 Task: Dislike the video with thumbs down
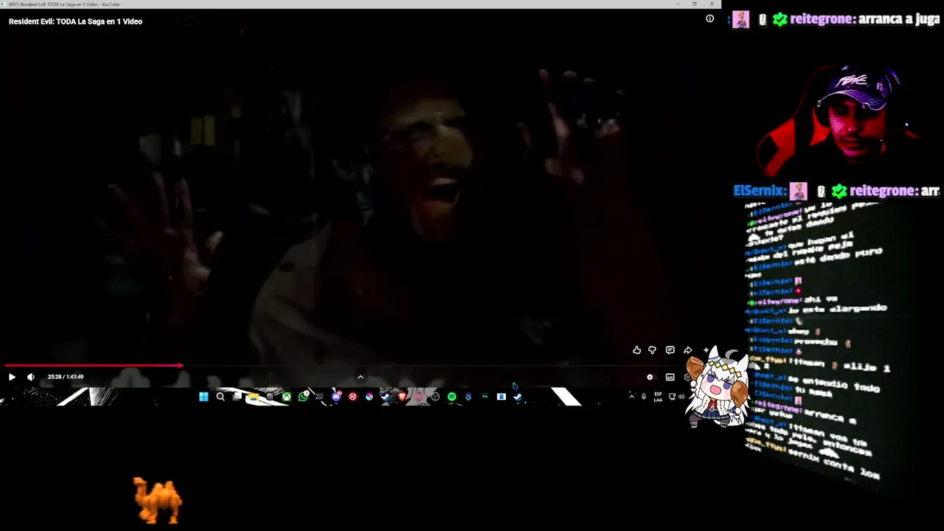(x=652, y=350)
